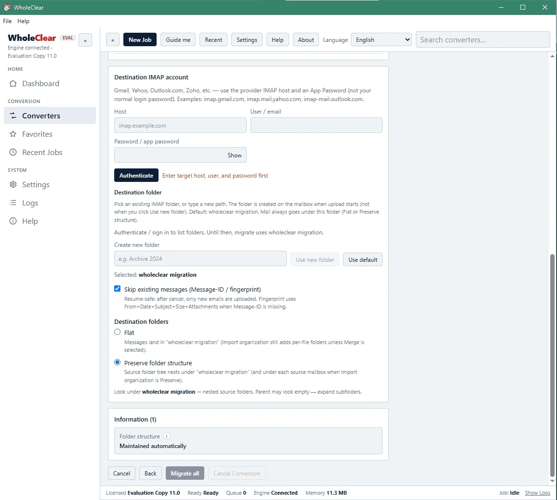This screenshot has width=557, height=500.
Task: Click the About button
Action: coord(306,40)
